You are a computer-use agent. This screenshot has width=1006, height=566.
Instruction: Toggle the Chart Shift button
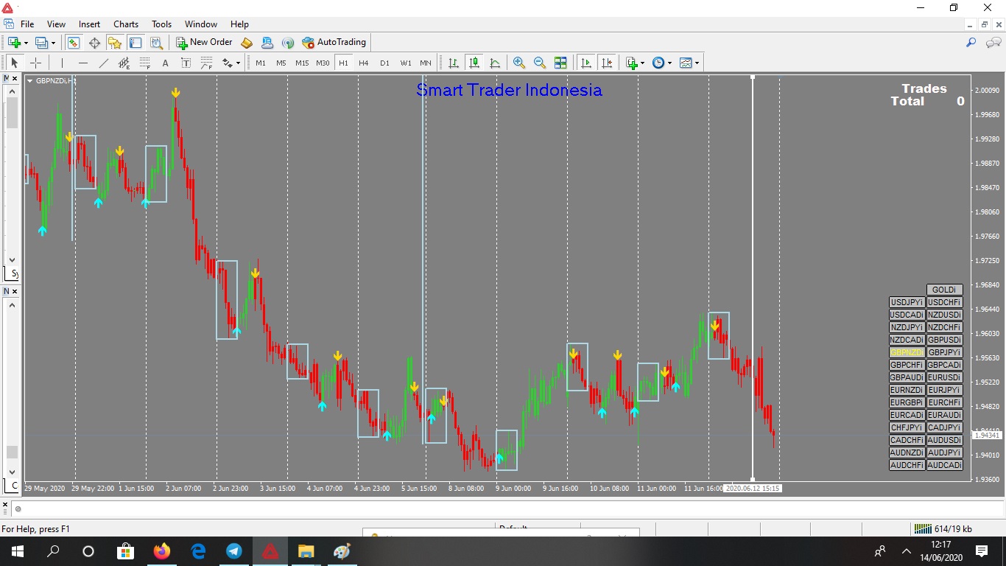(x=606, y=63)
